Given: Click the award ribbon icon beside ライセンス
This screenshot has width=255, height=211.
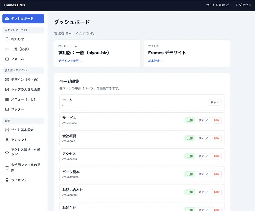Looking at the screenshot, I should 7,180.
